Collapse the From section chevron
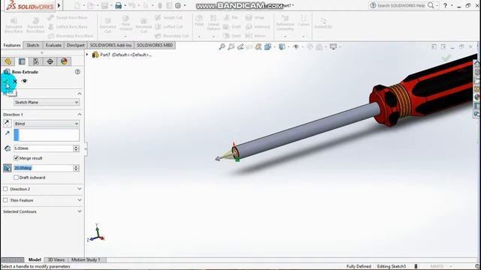Viewport: 481px width, 270px height. coord(80,93)
